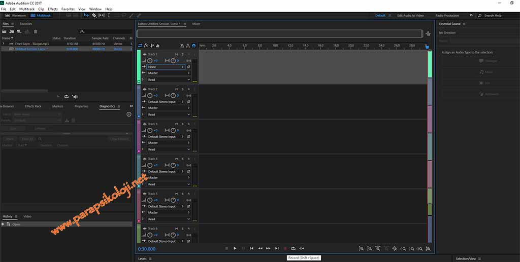Move playhead to previous marker
Screen dimensions: 520x262
coord(252,248)
